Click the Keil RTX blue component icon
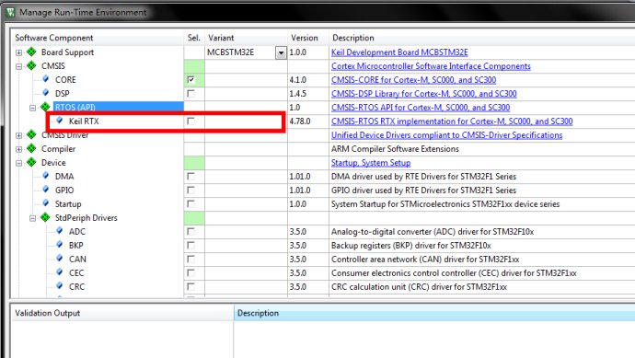Viewport: 635px width, 358px height. [60, 120]
